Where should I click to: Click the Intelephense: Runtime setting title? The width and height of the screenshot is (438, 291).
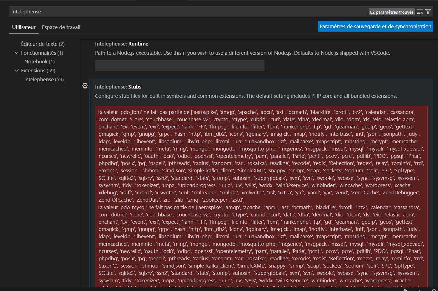pos(122,44)
